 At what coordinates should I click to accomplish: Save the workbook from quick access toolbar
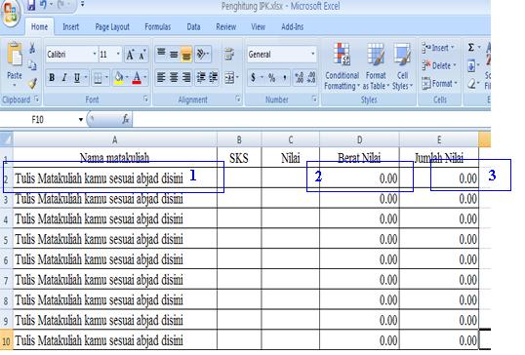[31, 5]
